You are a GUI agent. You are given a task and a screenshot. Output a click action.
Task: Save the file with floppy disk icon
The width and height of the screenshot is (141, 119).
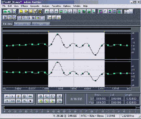click(31, 11)
